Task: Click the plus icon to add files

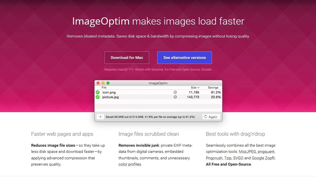Action: click(101, 117)
